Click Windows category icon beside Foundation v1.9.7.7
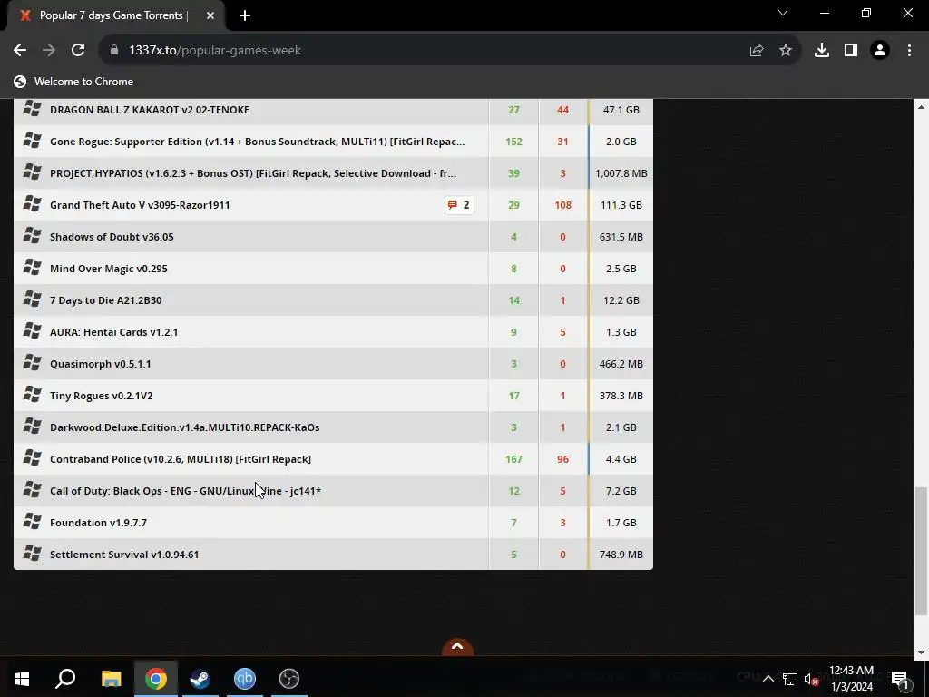 [x=32, y=522]
